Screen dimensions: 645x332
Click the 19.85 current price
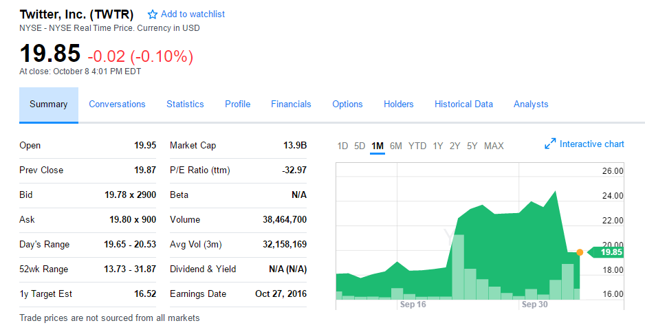(50, 54)
